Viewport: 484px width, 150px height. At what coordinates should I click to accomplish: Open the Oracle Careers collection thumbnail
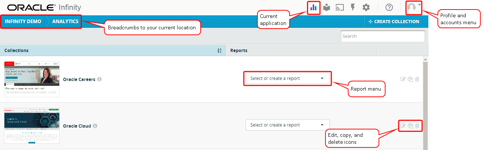pyautogui.click(x=32, y=79)
